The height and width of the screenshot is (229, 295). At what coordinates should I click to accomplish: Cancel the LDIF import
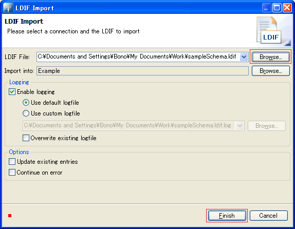(x=268, y=216)
